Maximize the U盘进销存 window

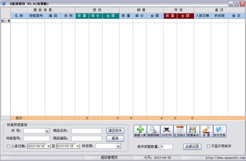(237, 4)
